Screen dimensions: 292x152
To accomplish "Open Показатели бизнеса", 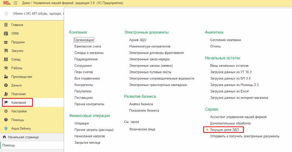I will 144,110.
